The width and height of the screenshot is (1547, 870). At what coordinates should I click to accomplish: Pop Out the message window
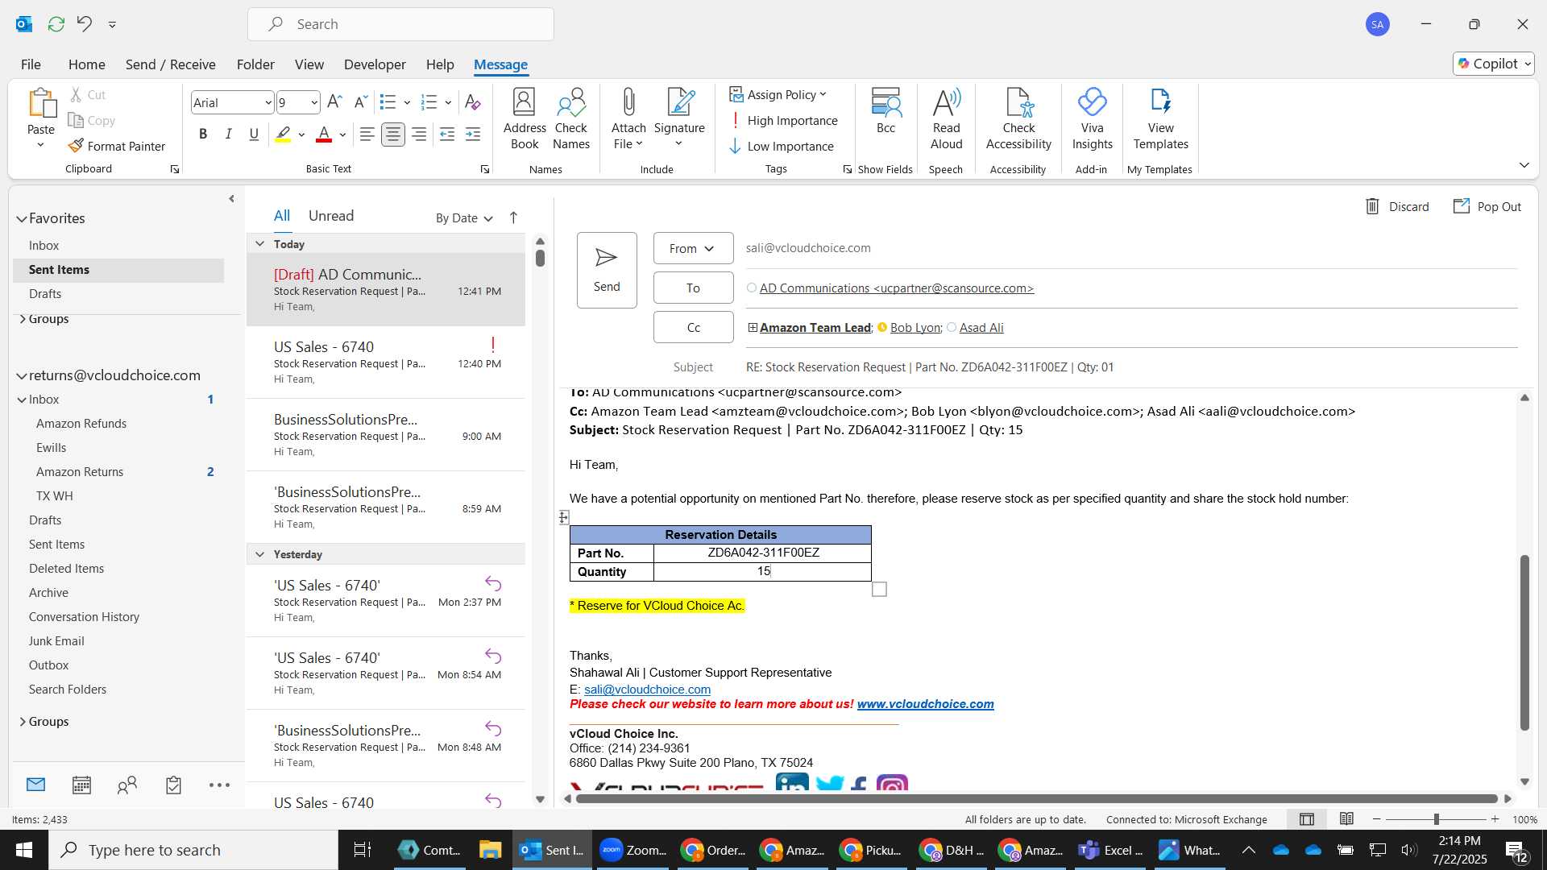point(1487,207)
